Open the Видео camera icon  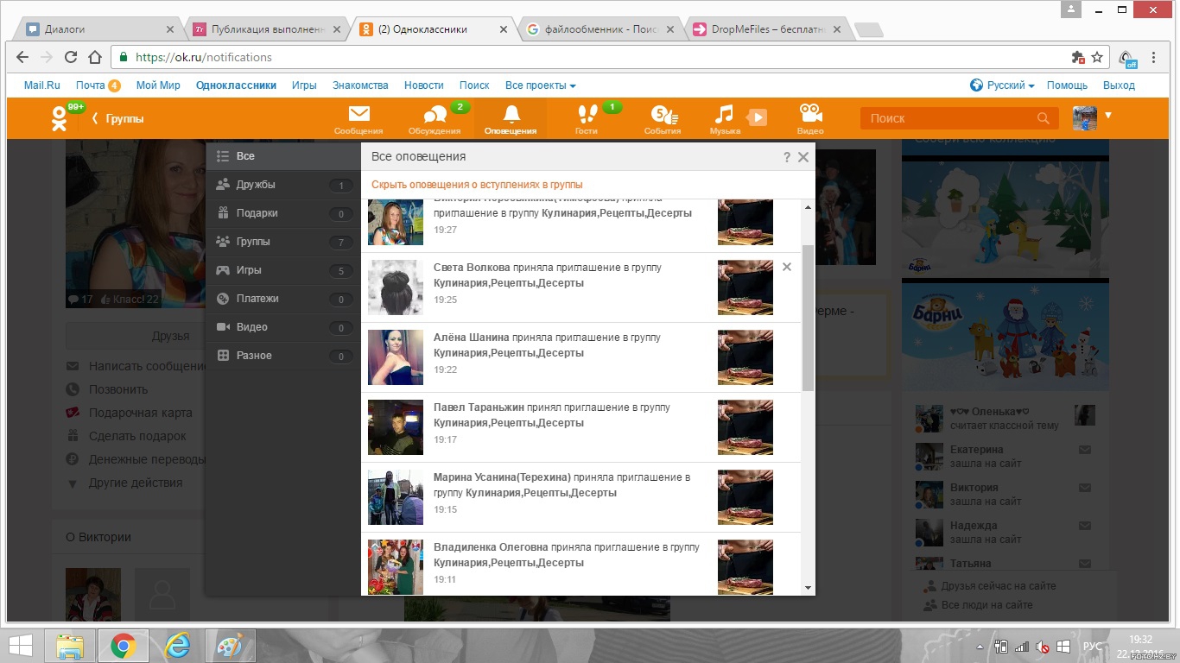click(x=810, y=113)
